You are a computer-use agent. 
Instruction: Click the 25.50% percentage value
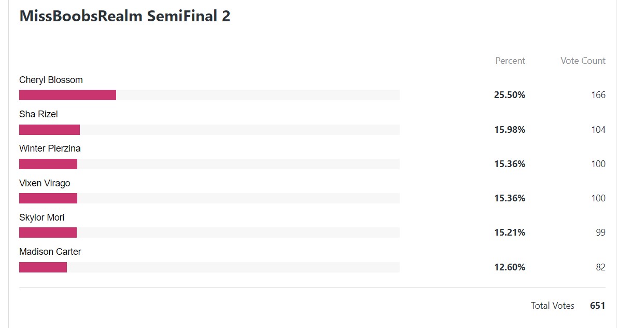[x=510, y=95]
